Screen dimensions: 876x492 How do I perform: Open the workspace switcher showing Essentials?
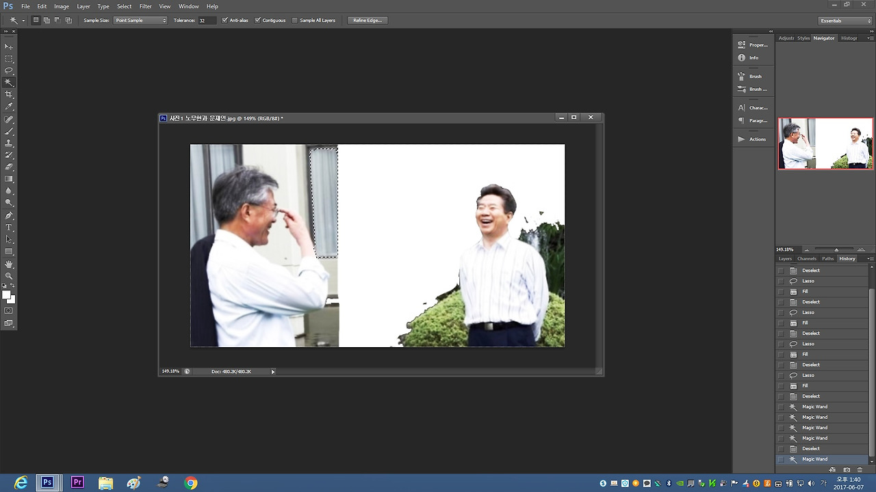(845, 20)
